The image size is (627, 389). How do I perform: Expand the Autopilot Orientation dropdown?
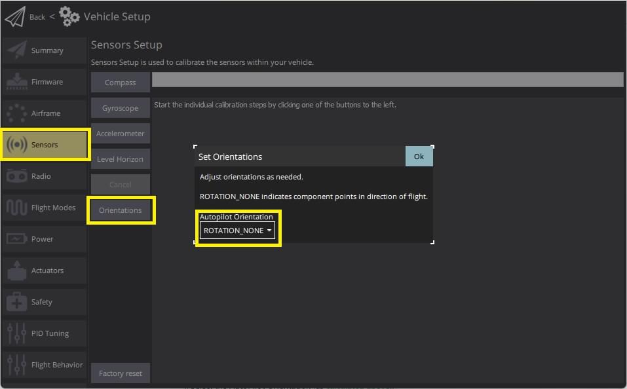(x=237, y=231)
